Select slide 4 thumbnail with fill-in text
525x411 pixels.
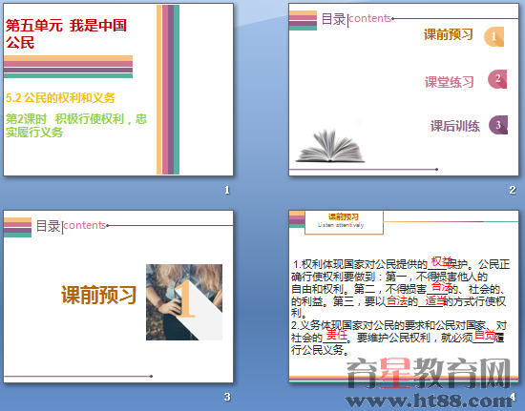(404, 297)
